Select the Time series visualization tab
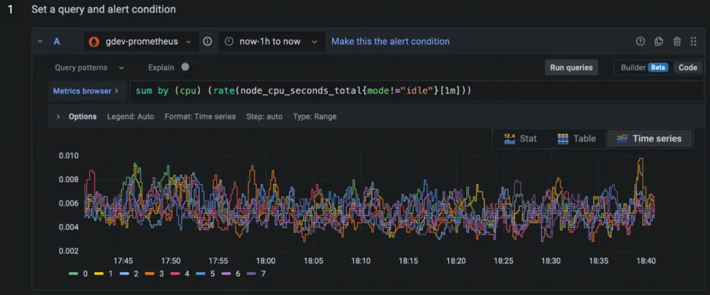The image size is (710, 295). point(649,139)
